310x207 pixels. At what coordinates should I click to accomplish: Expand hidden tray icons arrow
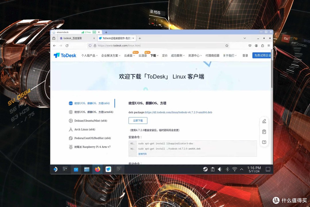point(242,169)
